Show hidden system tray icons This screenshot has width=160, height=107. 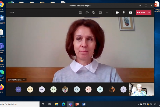click(138, 104)
